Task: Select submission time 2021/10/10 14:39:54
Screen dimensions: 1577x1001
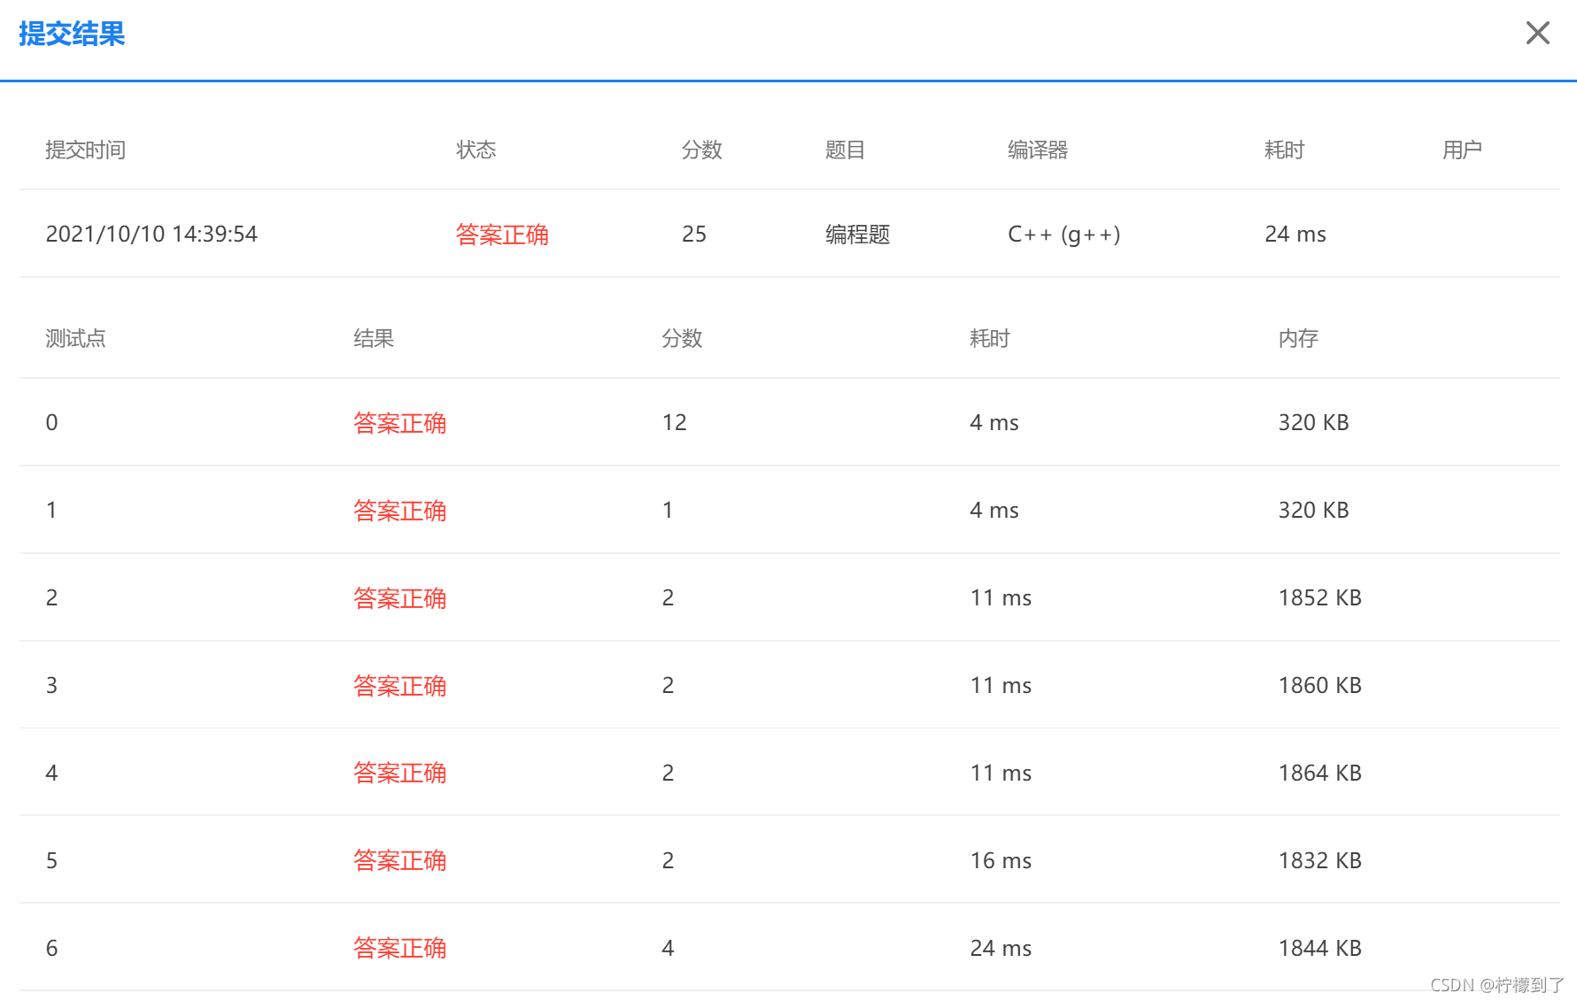Action: pos(151,235)
